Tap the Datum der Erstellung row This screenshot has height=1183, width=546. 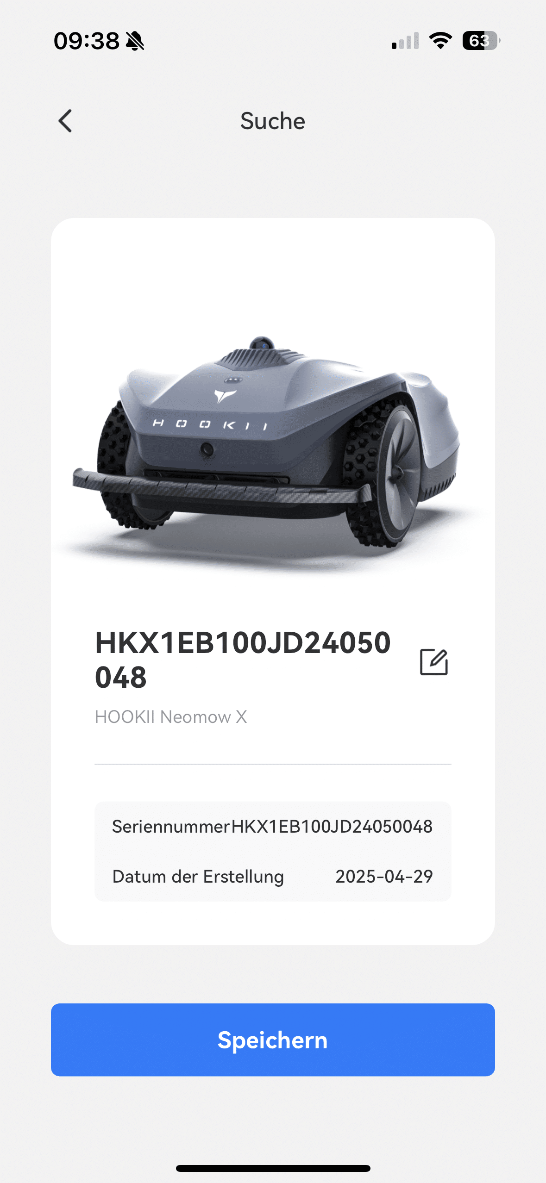coord(273,876)
